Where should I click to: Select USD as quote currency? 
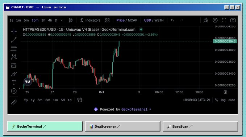coord(147,20)
